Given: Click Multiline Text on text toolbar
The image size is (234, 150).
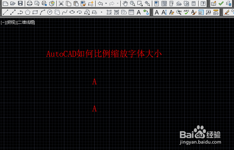Looking at the screenshot, I should (157, 12).
